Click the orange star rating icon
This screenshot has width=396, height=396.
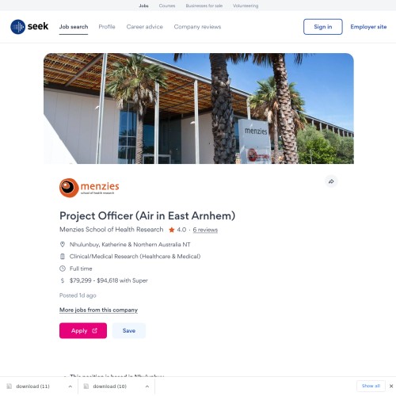point(172,230)
